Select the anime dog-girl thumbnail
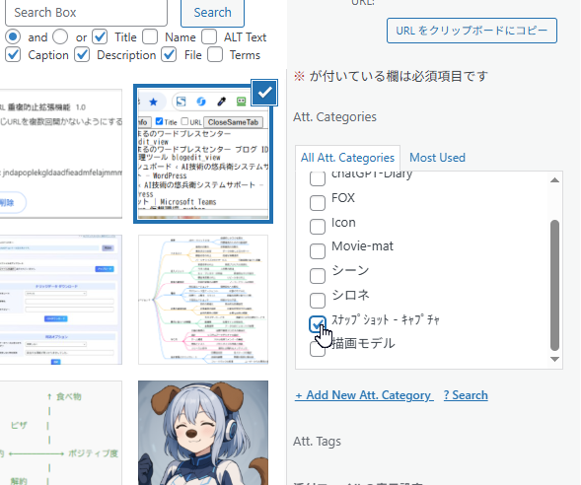Image resolution: width=581 pixels, height=485 pixels. [x=203, y=433]
